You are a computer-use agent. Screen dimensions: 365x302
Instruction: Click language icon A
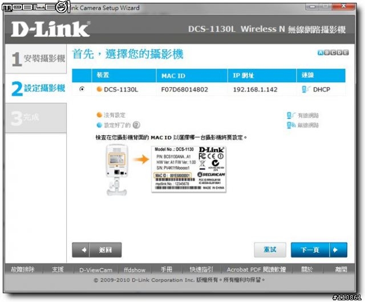[321, 53]
